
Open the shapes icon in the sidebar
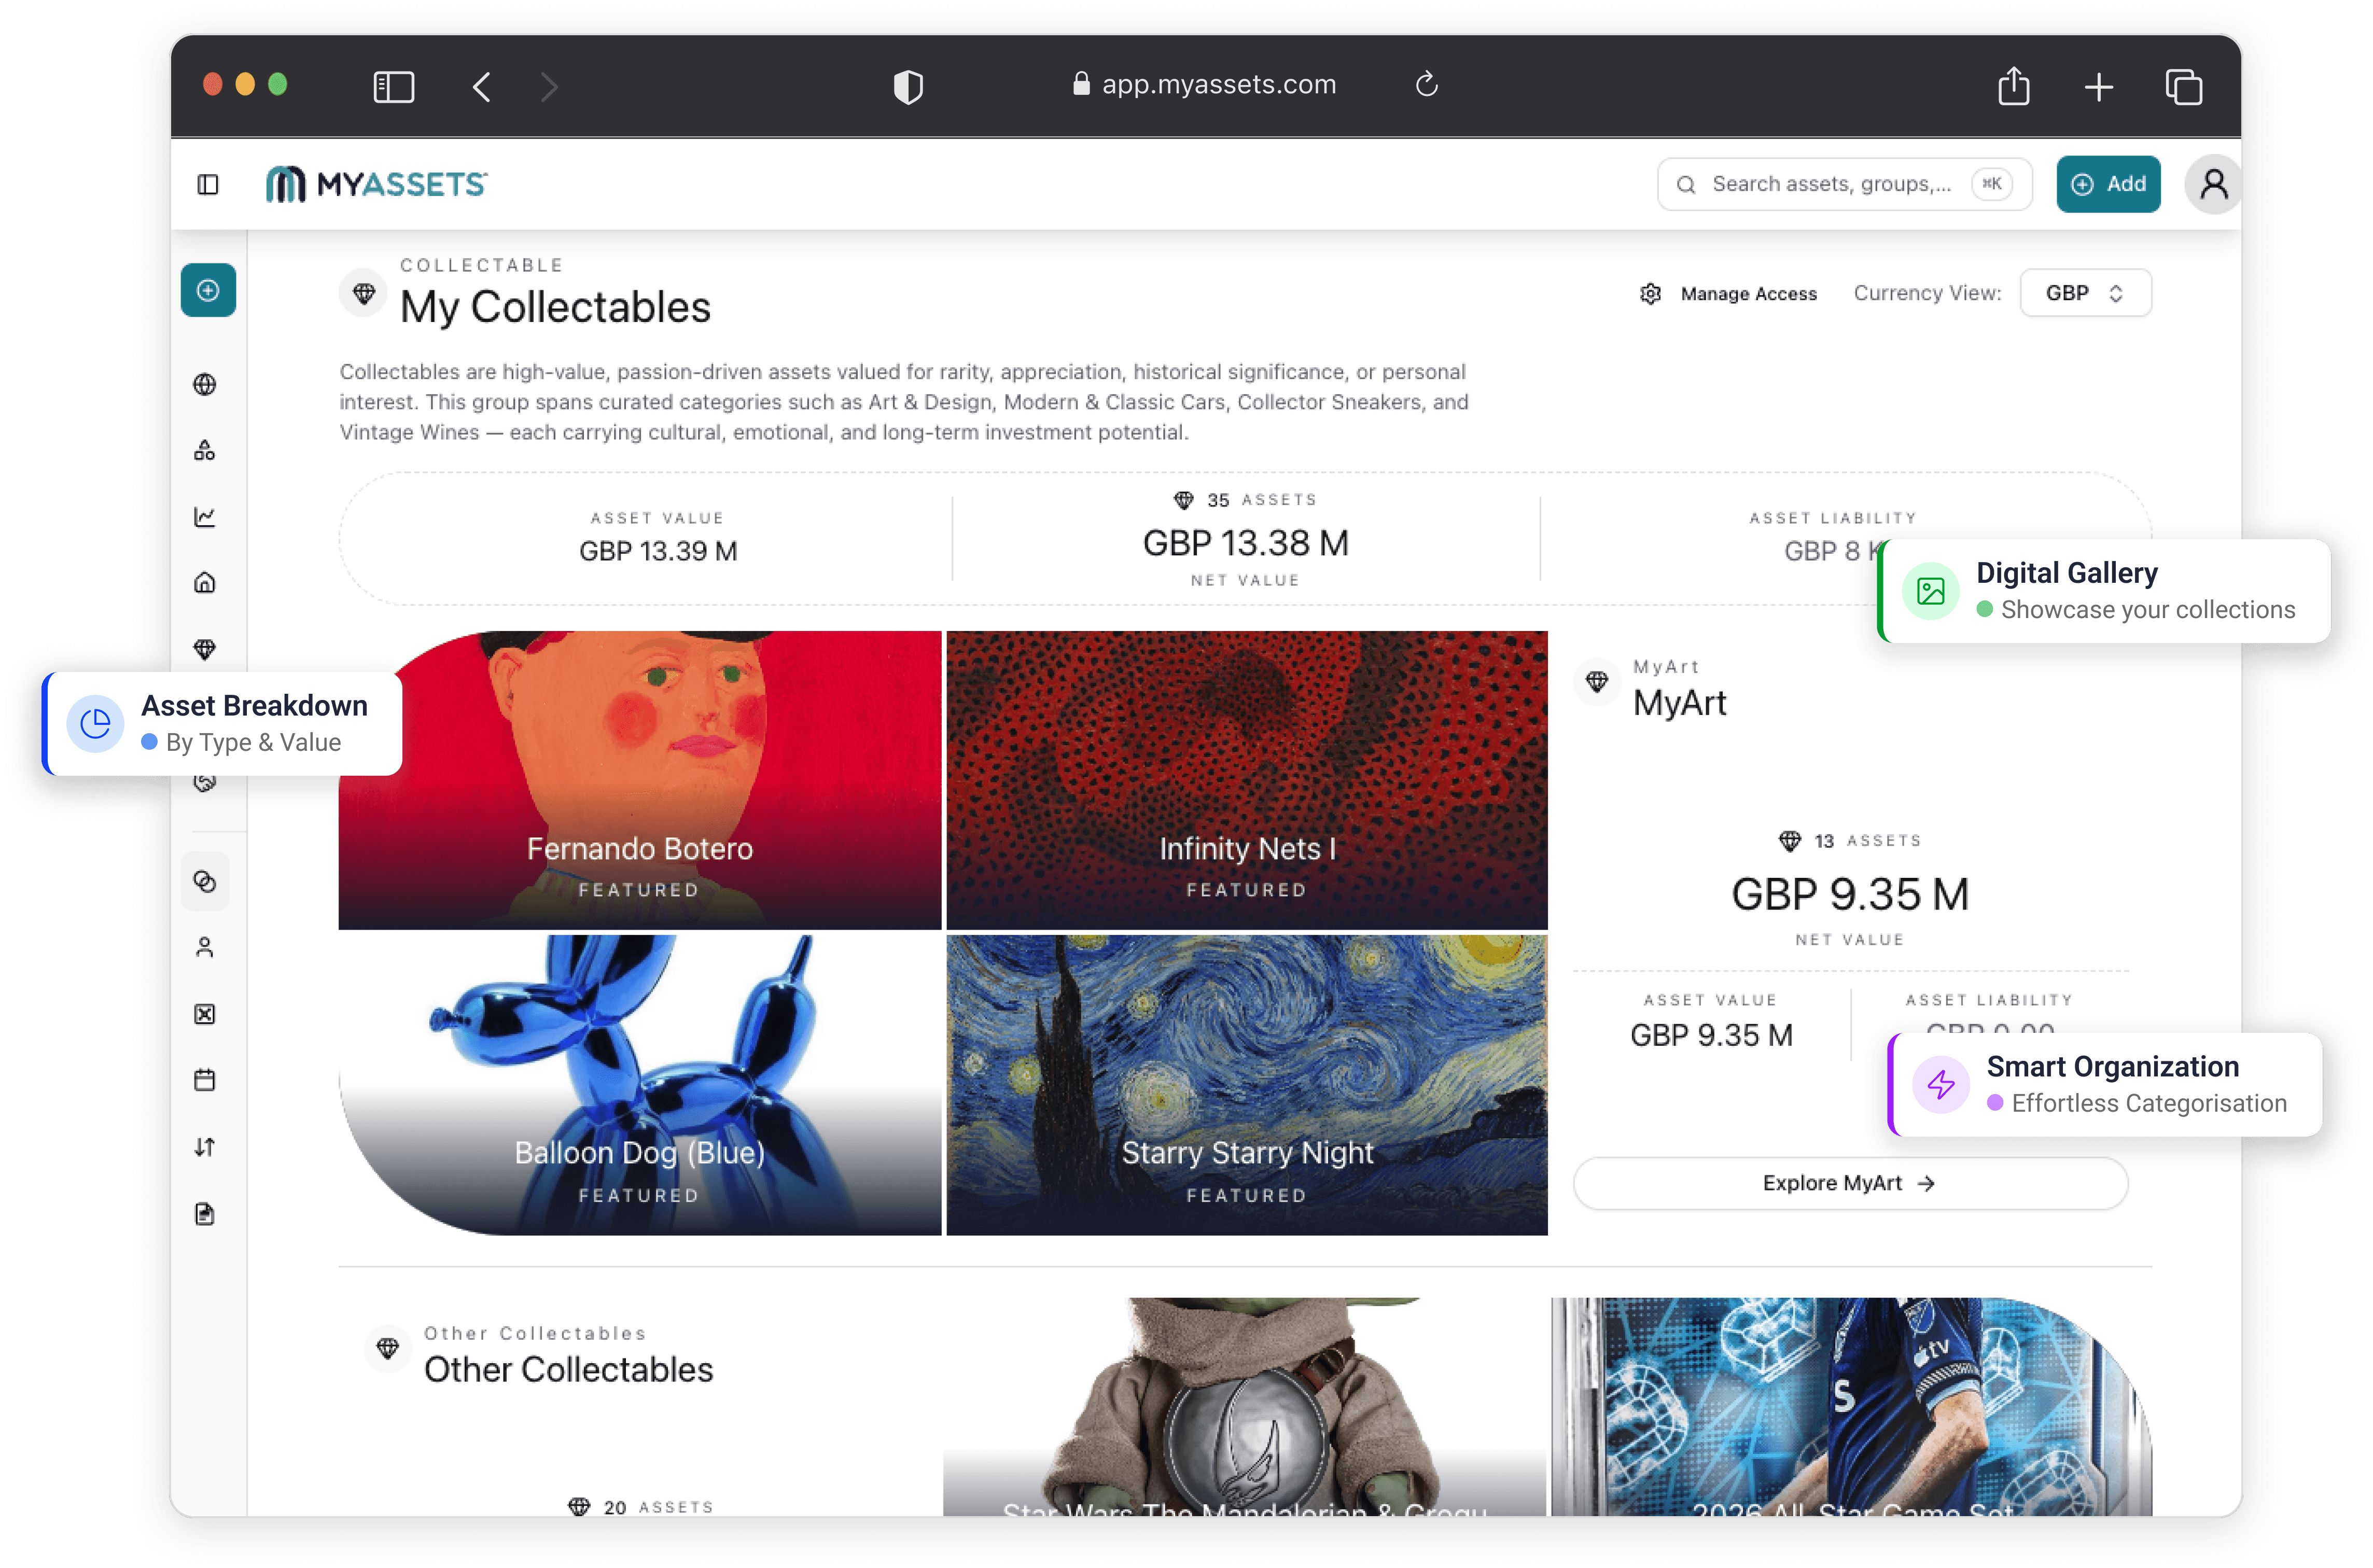(205, 451)
